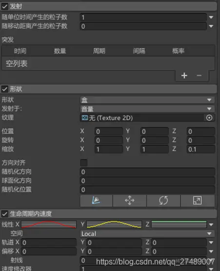Add a burst entry with the plus button
The width and height of the screenshot is (220, 271).
(184, 76)
